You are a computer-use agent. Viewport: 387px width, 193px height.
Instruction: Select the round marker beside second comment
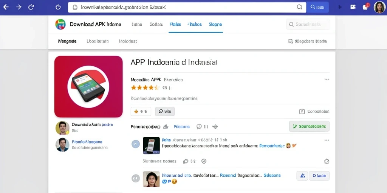click(136, 178)
